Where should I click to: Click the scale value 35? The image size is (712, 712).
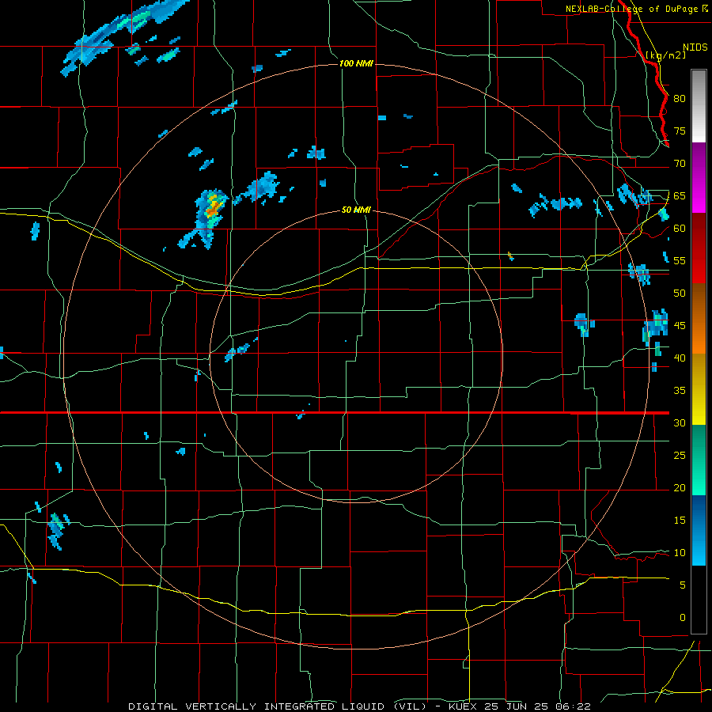tap(680, 391)
